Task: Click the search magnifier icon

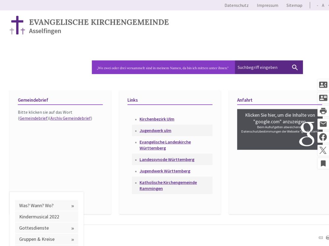Action: pyautogui.click(x=295, y=67)
